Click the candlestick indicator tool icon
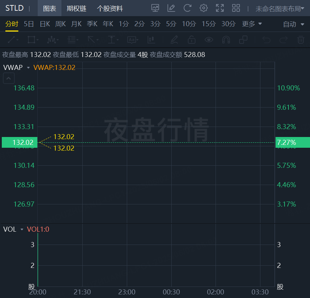The width and height of the screenshot is (310, 298). pos(151,40)
